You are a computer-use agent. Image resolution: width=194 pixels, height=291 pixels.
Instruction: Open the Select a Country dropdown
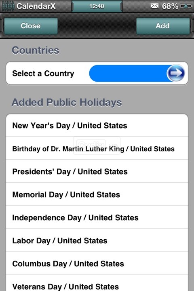[x=97, y=73]
